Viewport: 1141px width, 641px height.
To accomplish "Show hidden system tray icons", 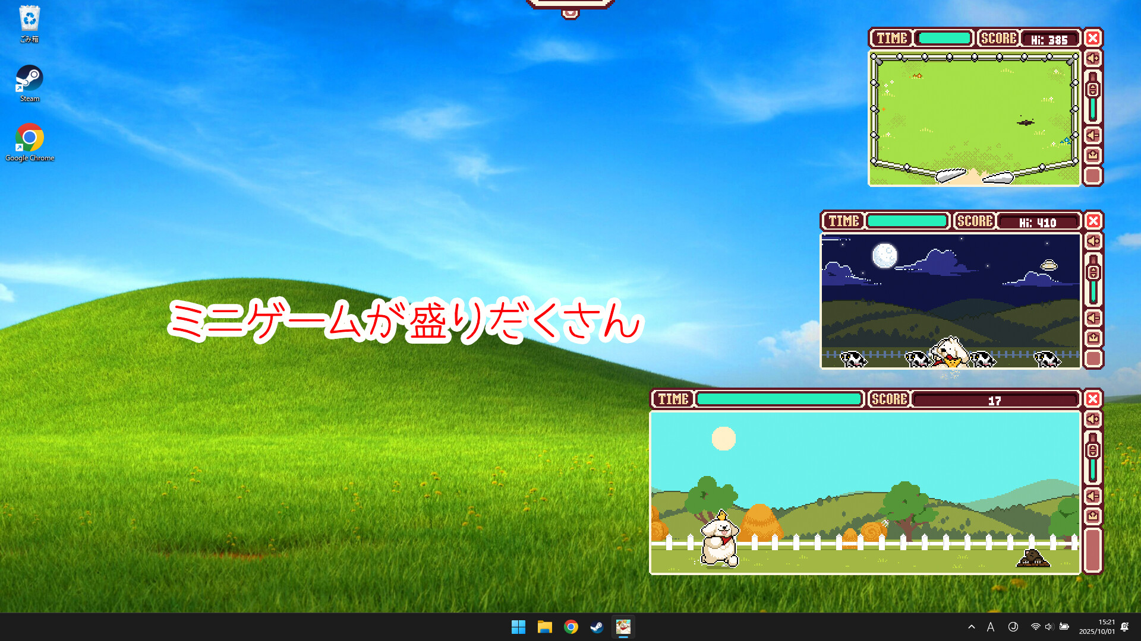I will 971,627.
